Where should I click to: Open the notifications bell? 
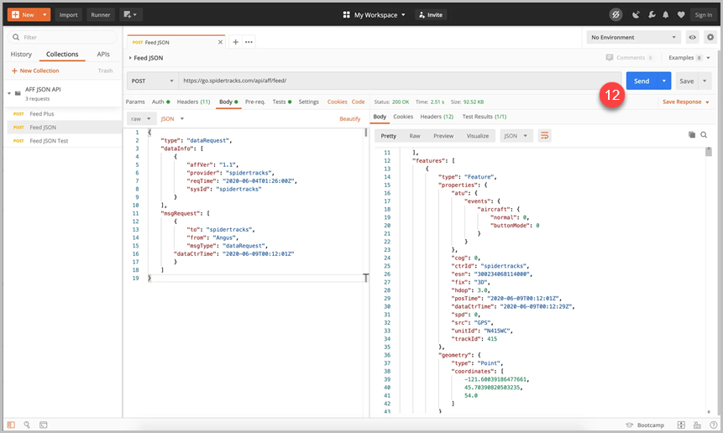pyautogui.click(x=665, y=15)
